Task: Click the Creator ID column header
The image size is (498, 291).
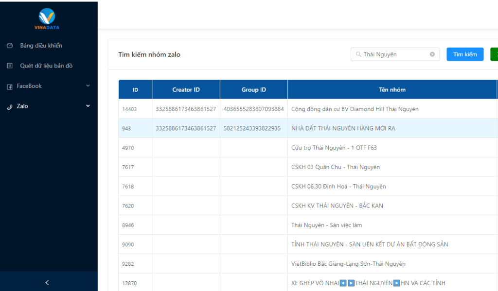Action: click(x=186, y=90)
